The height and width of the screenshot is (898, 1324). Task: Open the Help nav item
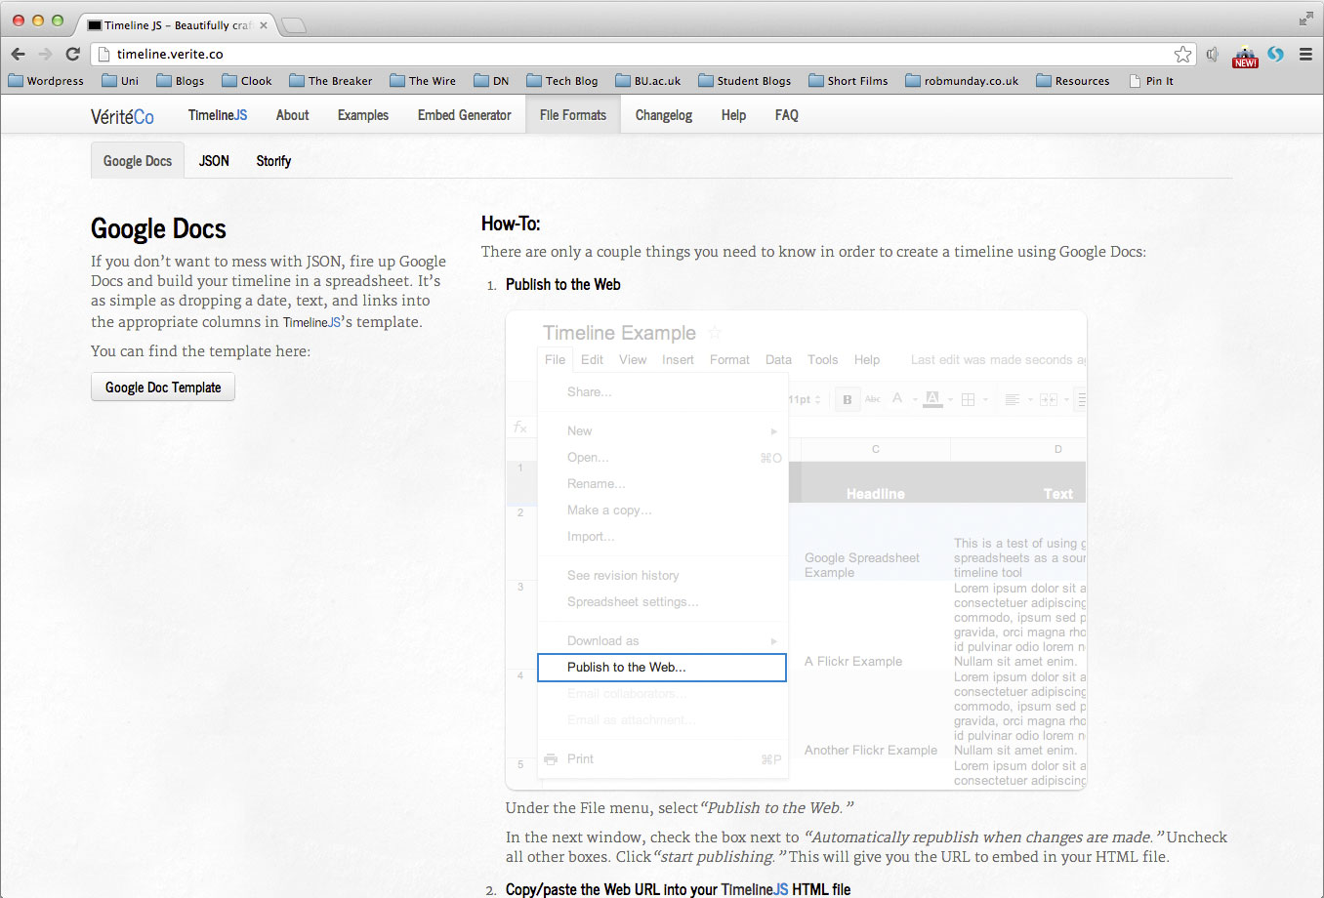pyautogui.click(x=733, y=115)
